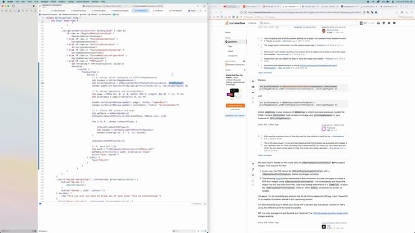Open the Debug menu in menu bar
415x233 pixels.
[x=71, y=1]
